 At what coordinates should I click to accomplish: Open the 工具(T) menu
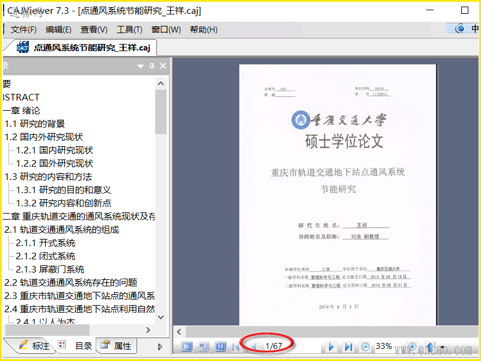point(129,29)
